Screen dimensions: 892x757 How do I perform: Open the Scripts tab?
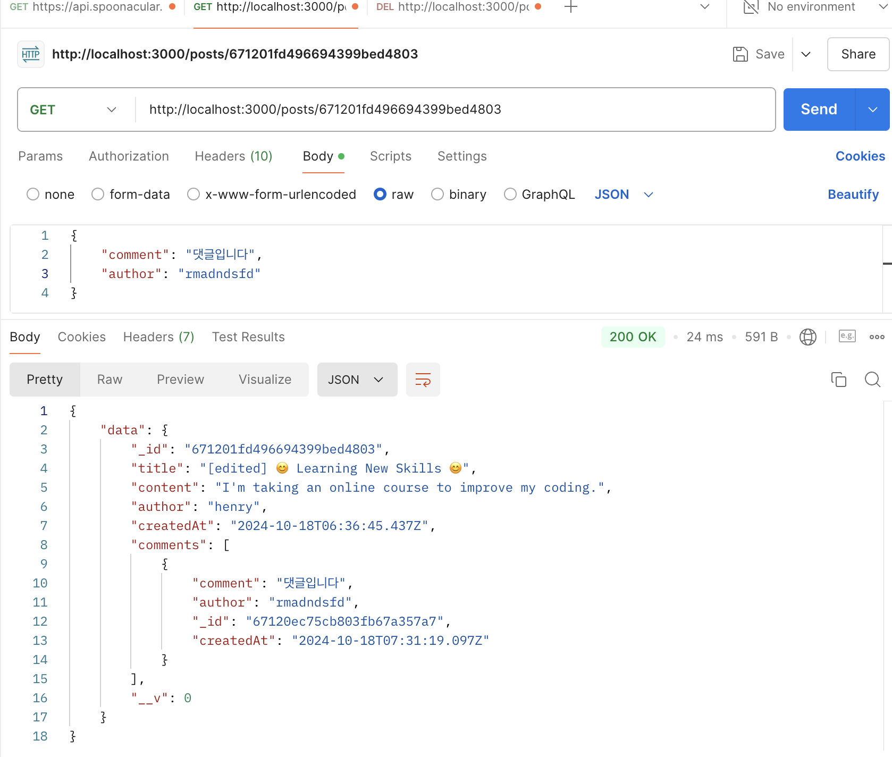click(391, 156)
